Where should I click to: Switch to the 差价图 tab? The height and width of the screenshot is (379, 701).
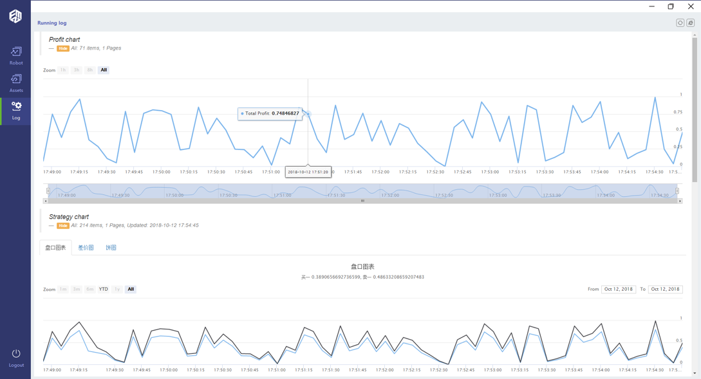pyautogui.click(x=86, y=248)
